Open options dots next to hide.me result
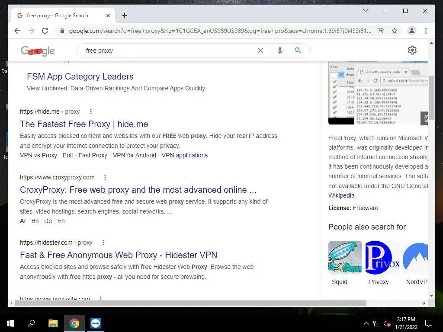443x332 pixels. (x=91, y=112)
